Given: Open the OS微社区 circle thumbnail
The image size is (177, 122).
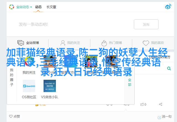Looking at the screenshot, I should pos(29,86).
